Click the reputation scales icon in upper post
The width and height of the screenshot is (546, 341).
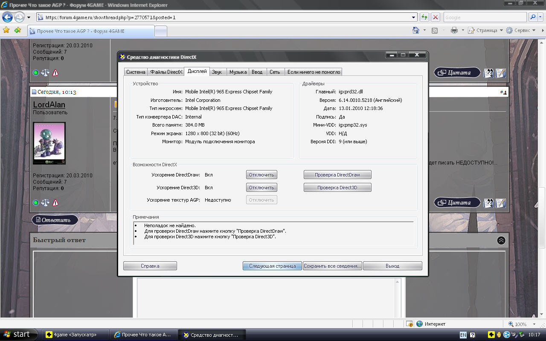(45, 72)
